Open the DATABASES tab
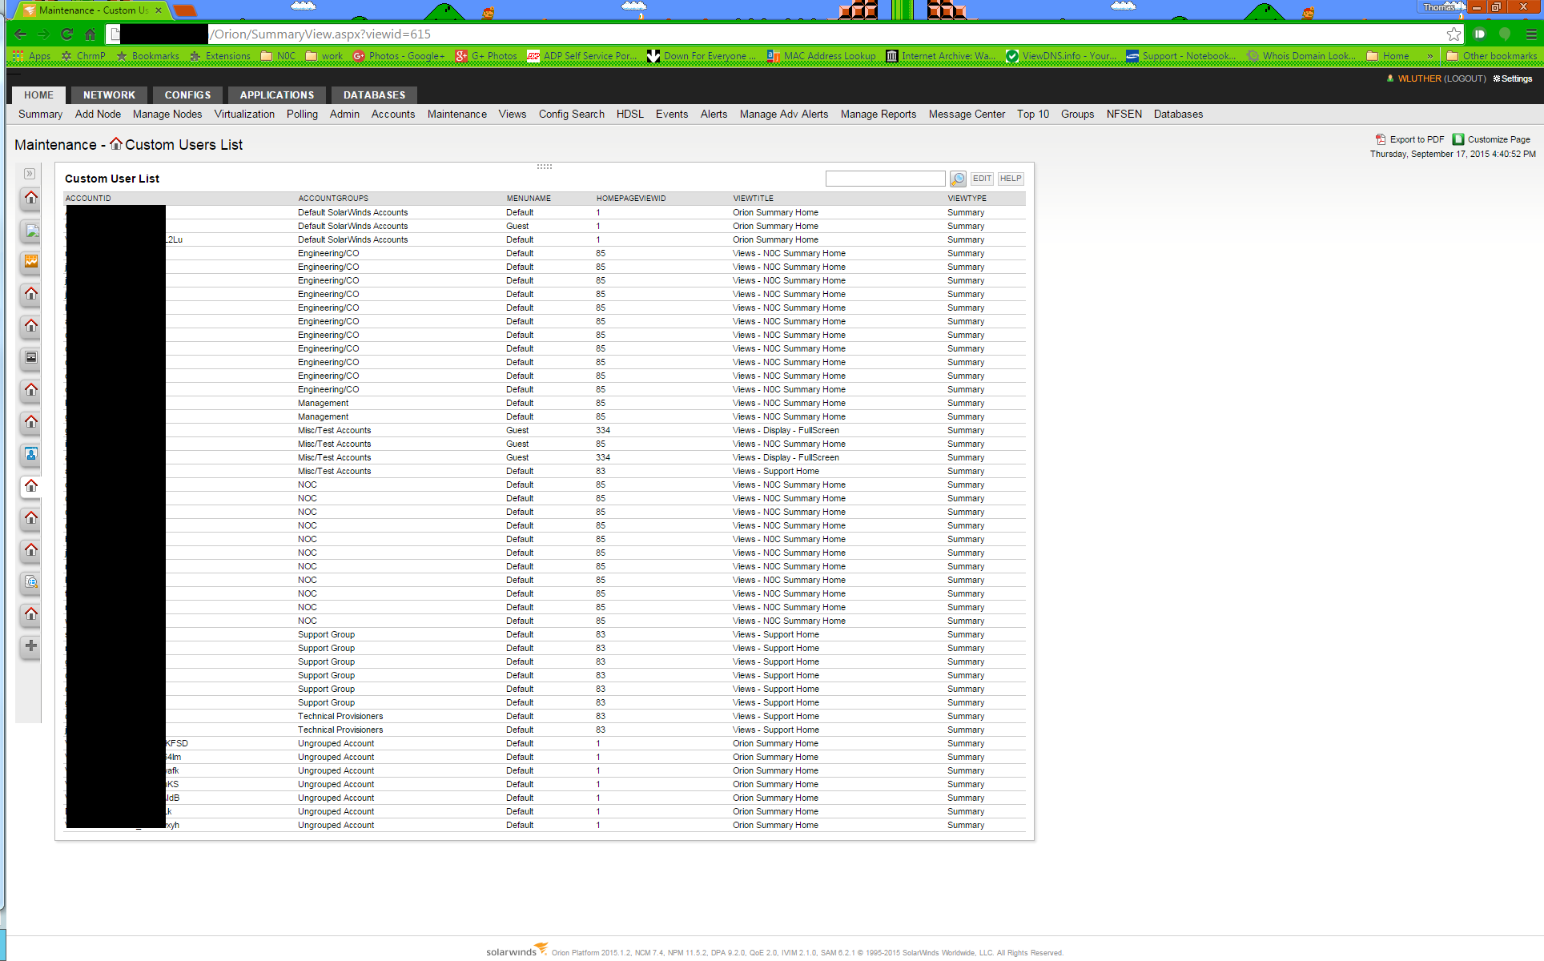1544x961 pixels. pos(373,94)
